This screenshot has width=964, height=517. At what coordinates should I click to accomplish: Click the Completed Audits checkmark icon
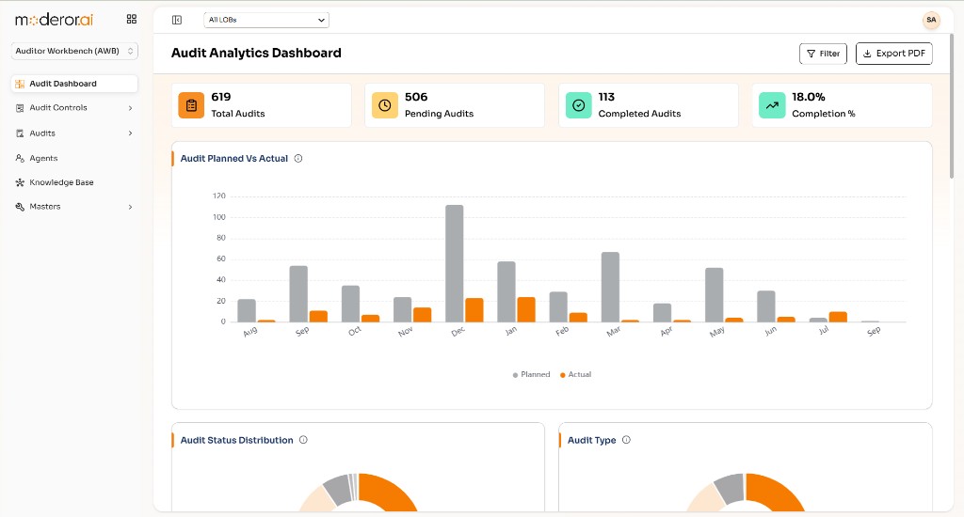579,105
